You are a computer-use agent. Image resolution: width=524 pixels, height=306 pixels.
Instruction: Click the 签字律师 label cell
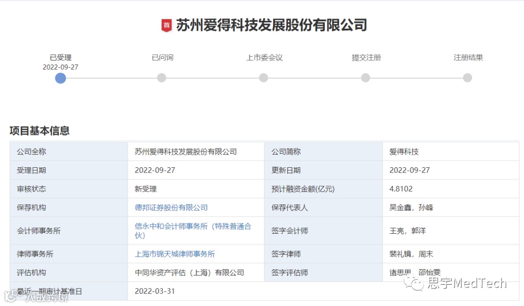pos(324,254)
